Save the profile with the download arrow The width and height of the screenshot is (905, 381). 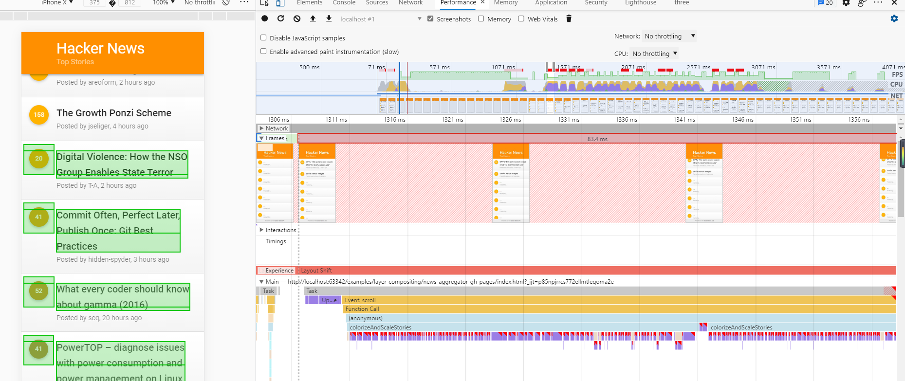coord(329,18)
